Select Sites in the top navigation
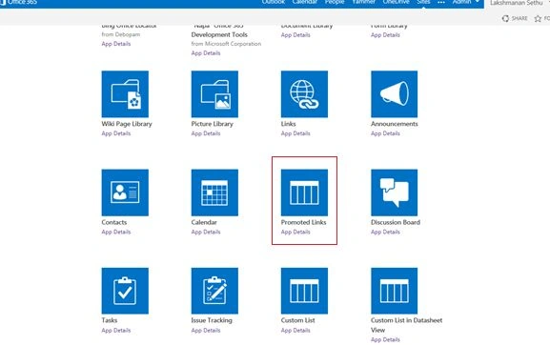This screenshot has width=550, height=345. [x=423, y=2]
